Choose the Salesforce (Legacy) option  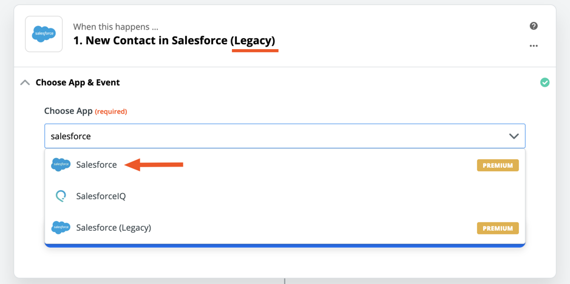[x=114, y=228]
